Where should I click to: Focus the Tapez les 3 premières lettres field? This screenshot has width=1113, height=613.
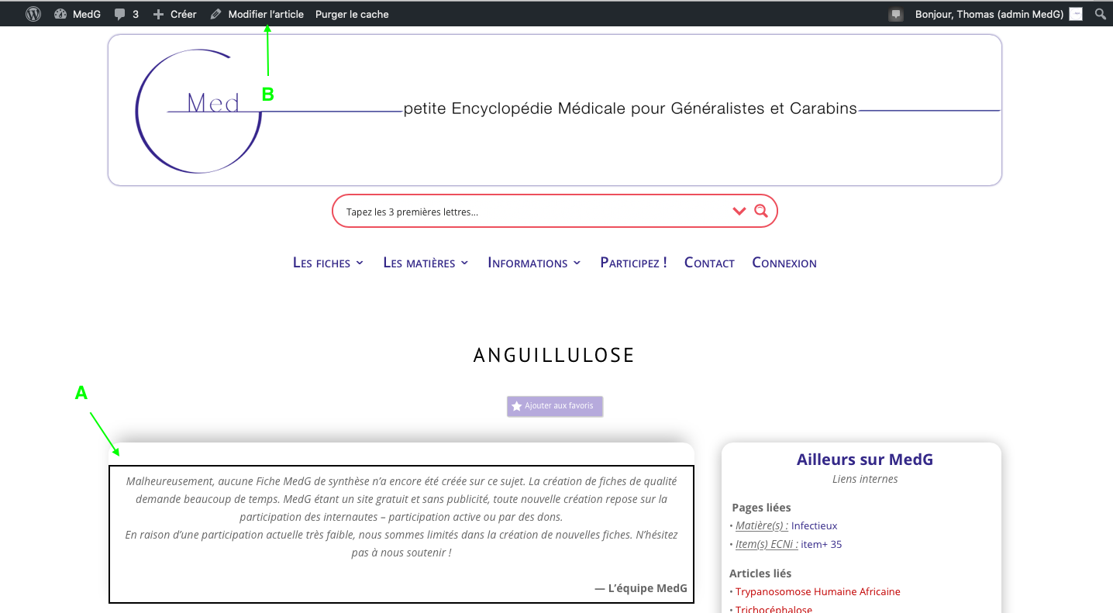[535, 212]
